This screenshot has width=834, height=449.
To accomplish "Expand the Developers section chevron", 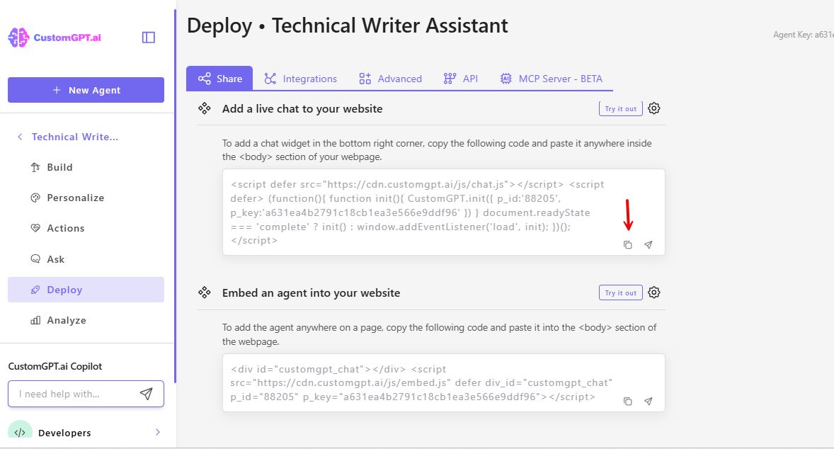I will pos(157,432).
